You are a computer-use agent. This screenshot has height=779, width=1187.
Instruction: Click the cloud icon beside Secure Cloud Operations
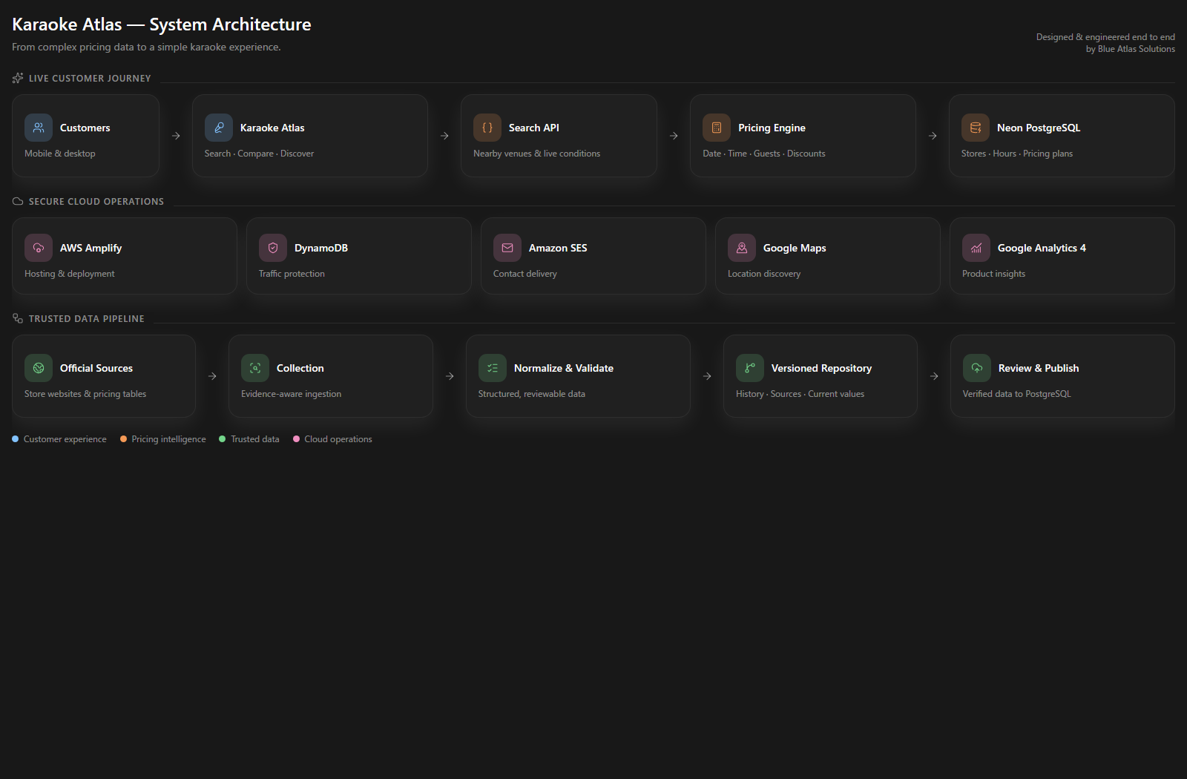pos(18,201)
